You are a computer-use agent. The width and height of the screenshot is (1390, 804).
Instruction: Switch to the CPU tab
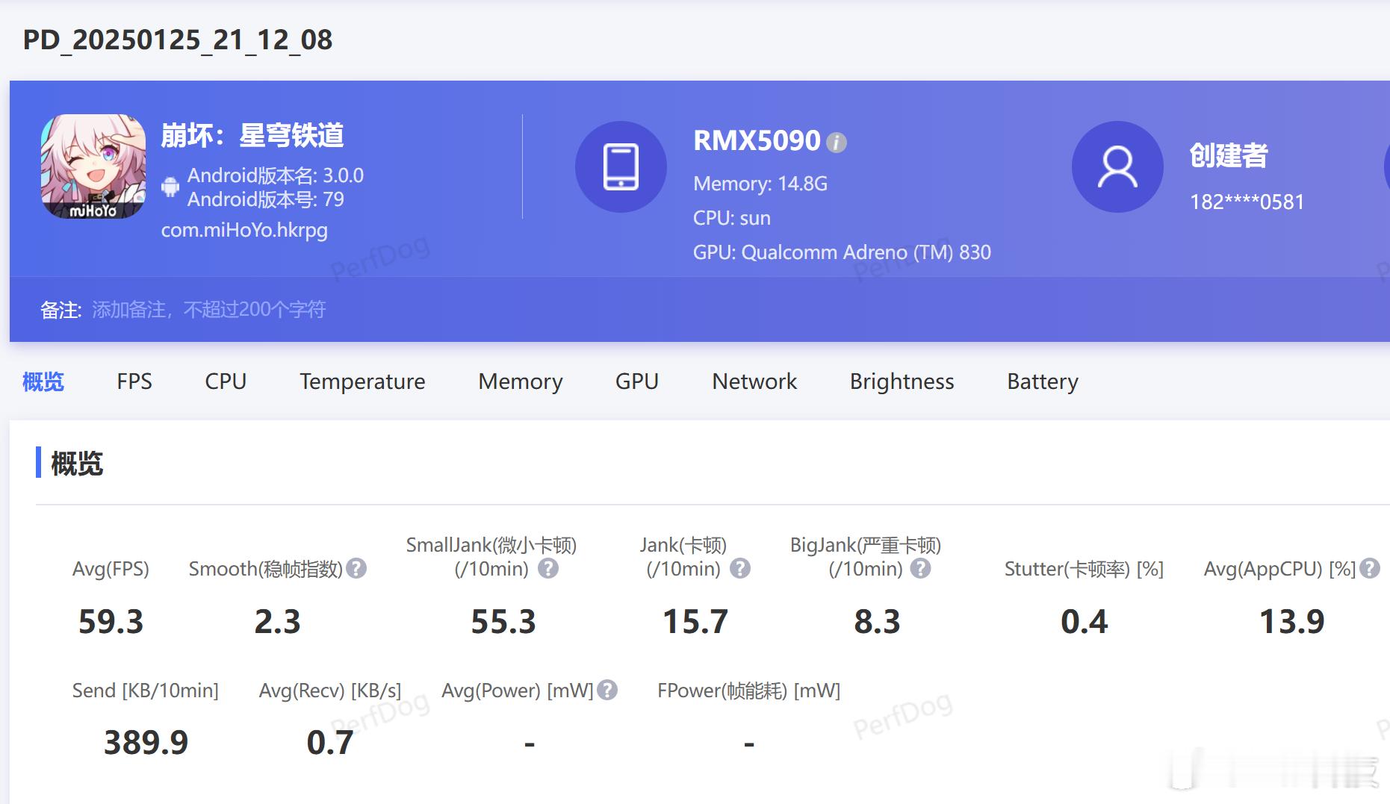[226, 381]
